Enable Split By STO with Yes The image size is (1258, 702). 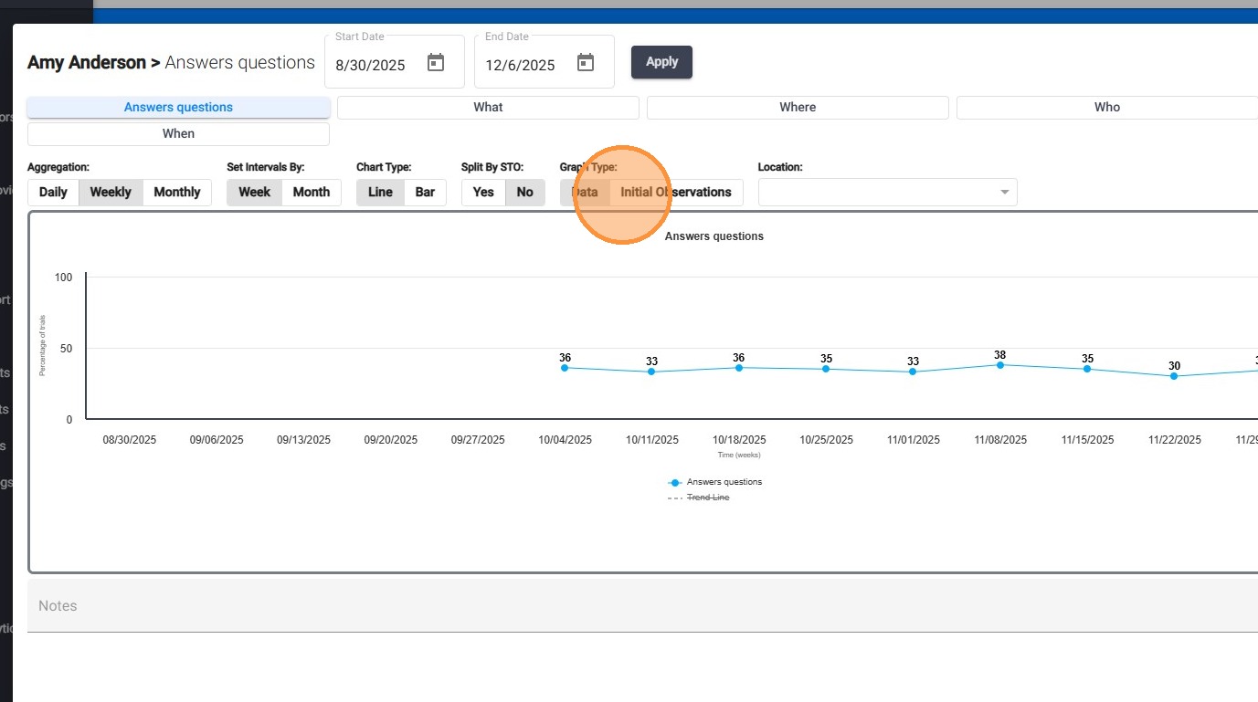click(x=483, y=193)
